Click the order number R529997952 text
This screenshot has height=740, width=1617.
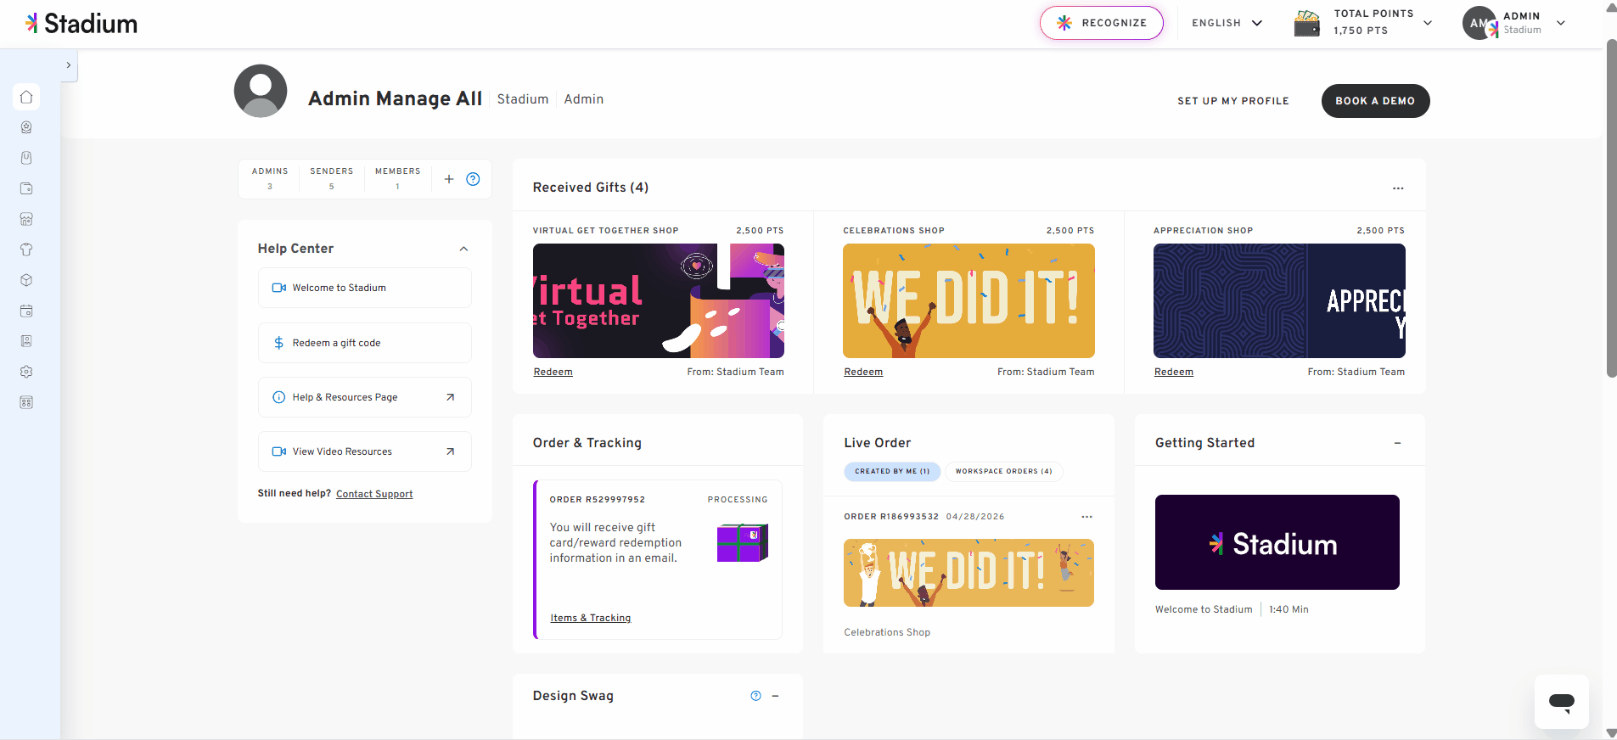[598, 500]
